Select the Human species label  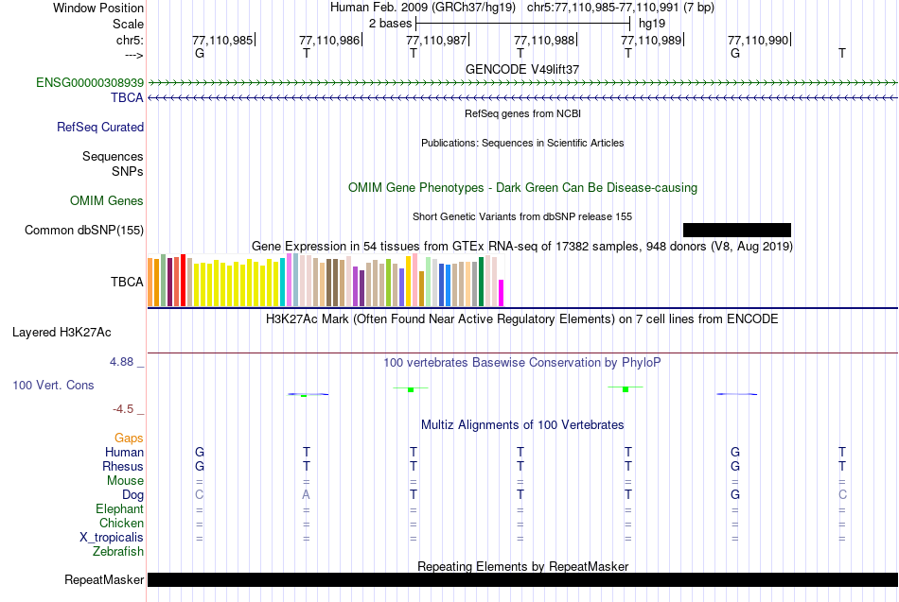click(x=124, y=452)
